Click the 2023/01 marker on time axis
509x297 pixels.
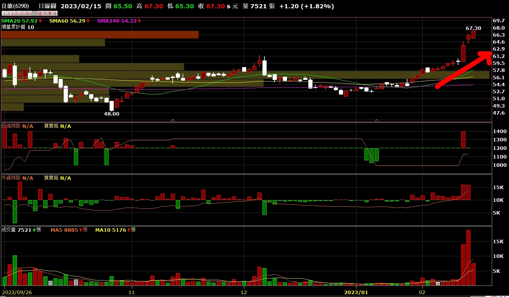356,292
